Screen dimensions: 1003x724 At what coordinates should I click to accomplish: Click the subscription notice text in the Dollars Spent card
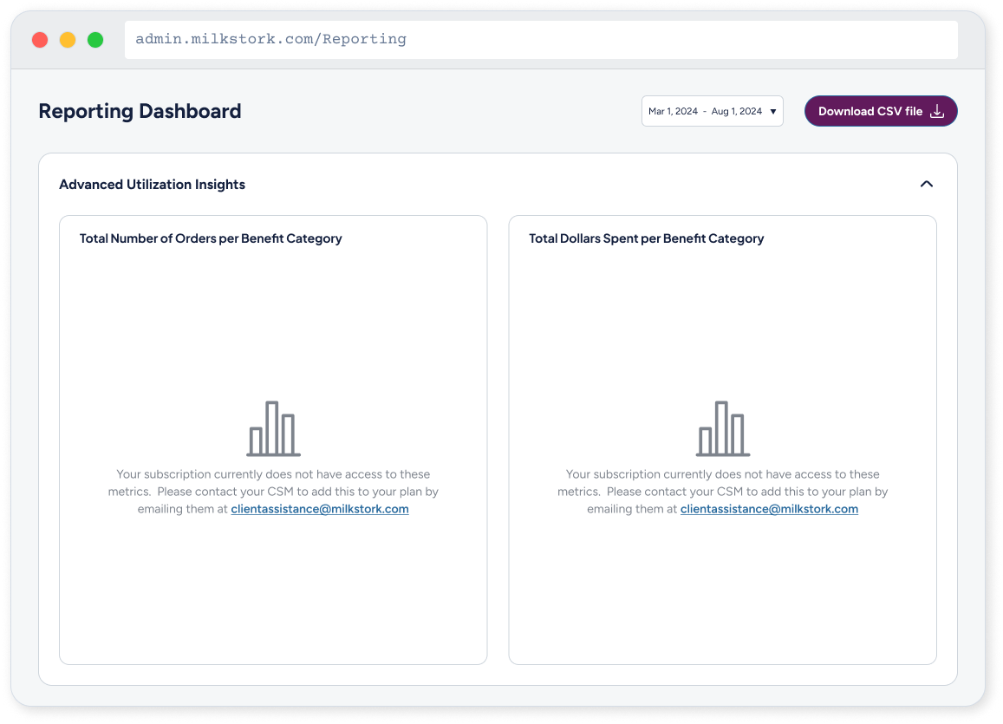[x=723, y=492]
